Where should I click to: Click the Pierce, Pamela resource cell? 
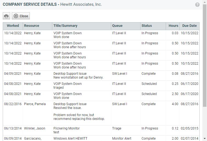click(35, 104)
